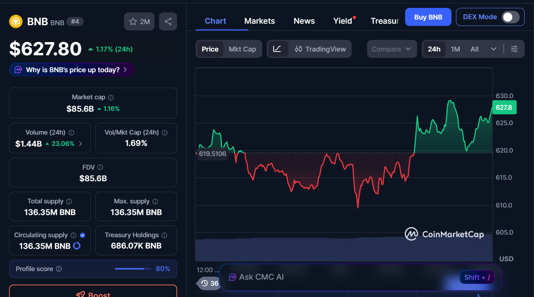Open the price history clock icon showing 36
534x297 pixels.
pyautogui.click(x=208, y=283)
